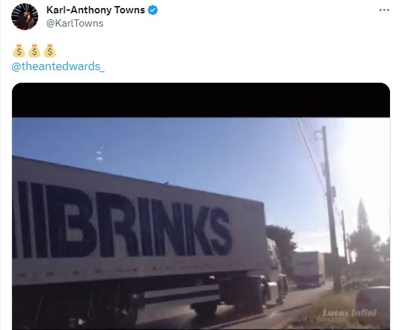Open the @theantedwards_ mention link
This screenshot has width=400, height=330.
[x=58, y=66]
